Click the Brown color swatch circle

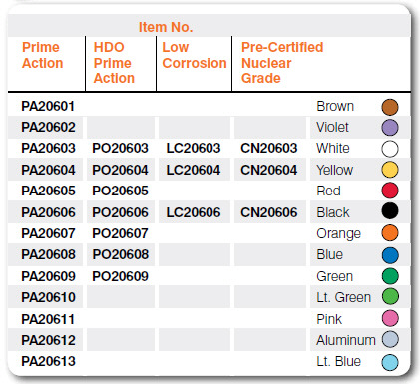pos(390,107)
